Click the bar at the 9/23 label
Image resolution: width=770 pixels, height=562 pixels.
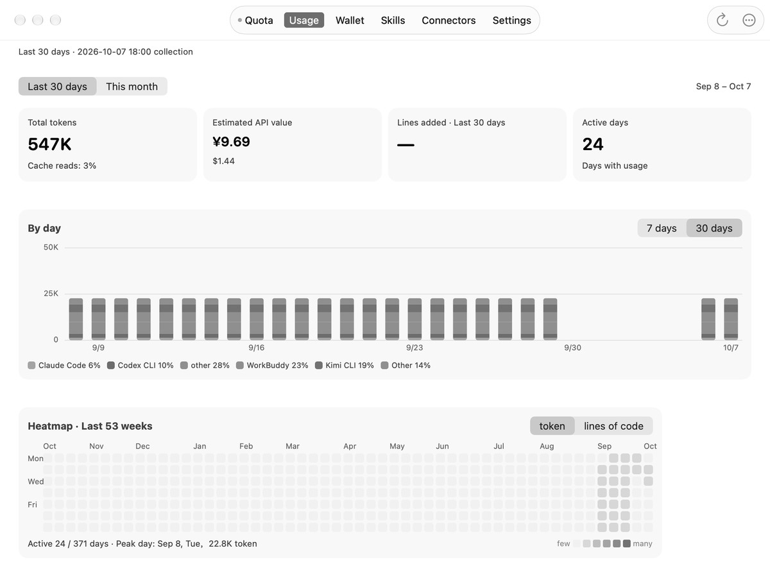[415, 319]
